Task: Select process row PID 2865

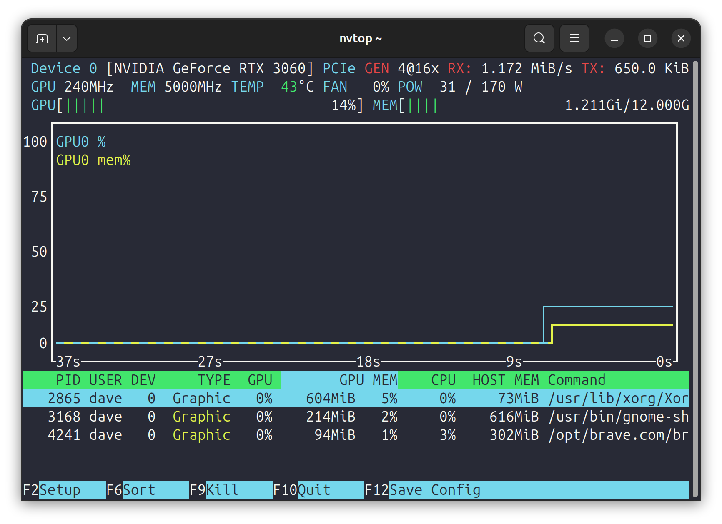Action: pos(356,398)
